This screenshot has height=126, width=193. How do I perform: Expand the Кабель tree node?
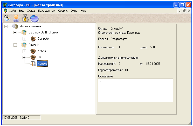[24, 51]
